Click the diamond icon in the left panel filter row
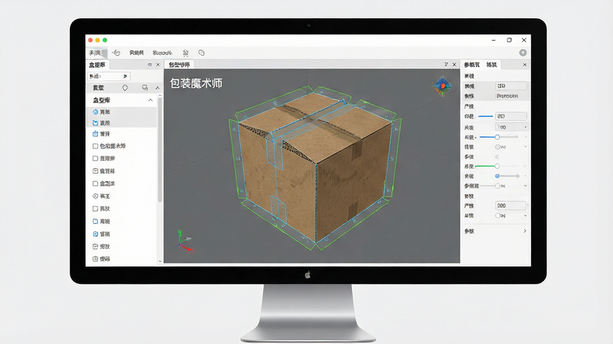 pyautogui.click(x=125, y=88)
